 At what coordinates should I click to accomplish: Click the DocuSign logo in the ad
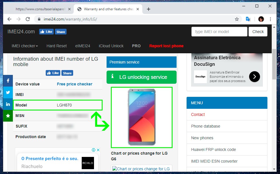click(200, 77)
